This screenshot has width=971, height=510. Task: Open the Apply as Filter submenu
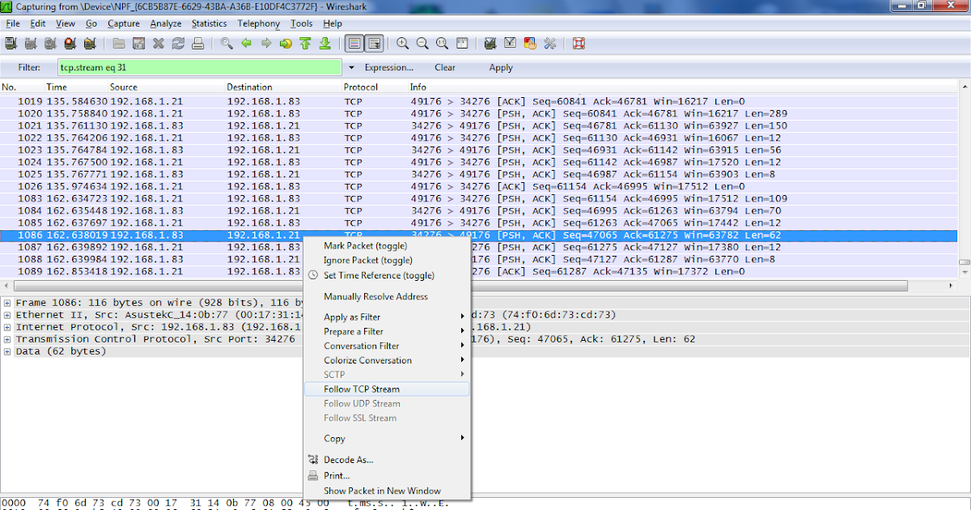pos(386,317)
